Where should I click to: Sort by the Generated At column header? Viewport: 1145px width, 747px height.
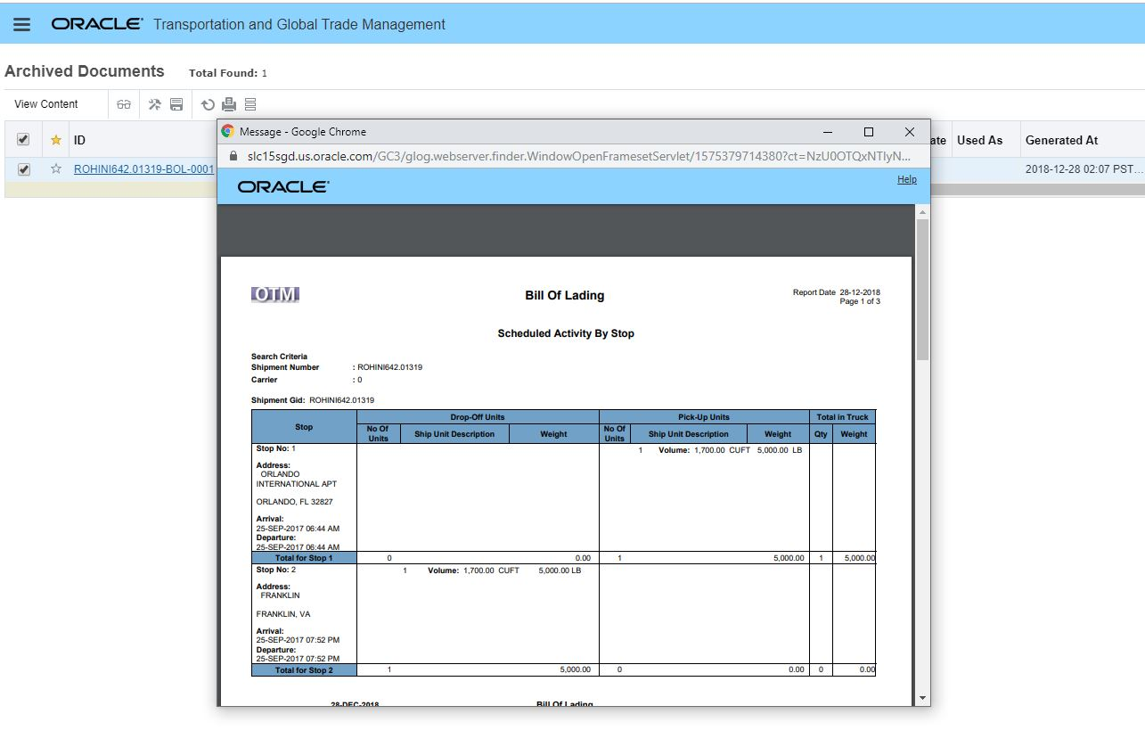[x=1061, y=140]
